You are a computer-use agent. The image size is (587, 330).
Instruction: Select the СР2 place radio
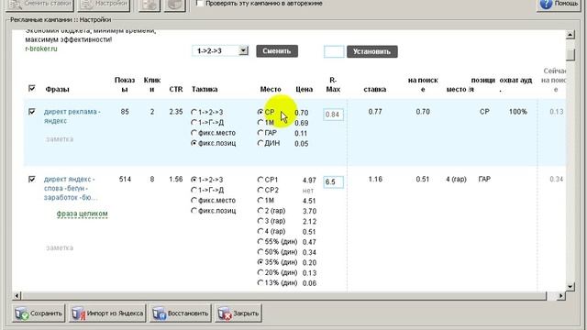click(x=260, y=190)
